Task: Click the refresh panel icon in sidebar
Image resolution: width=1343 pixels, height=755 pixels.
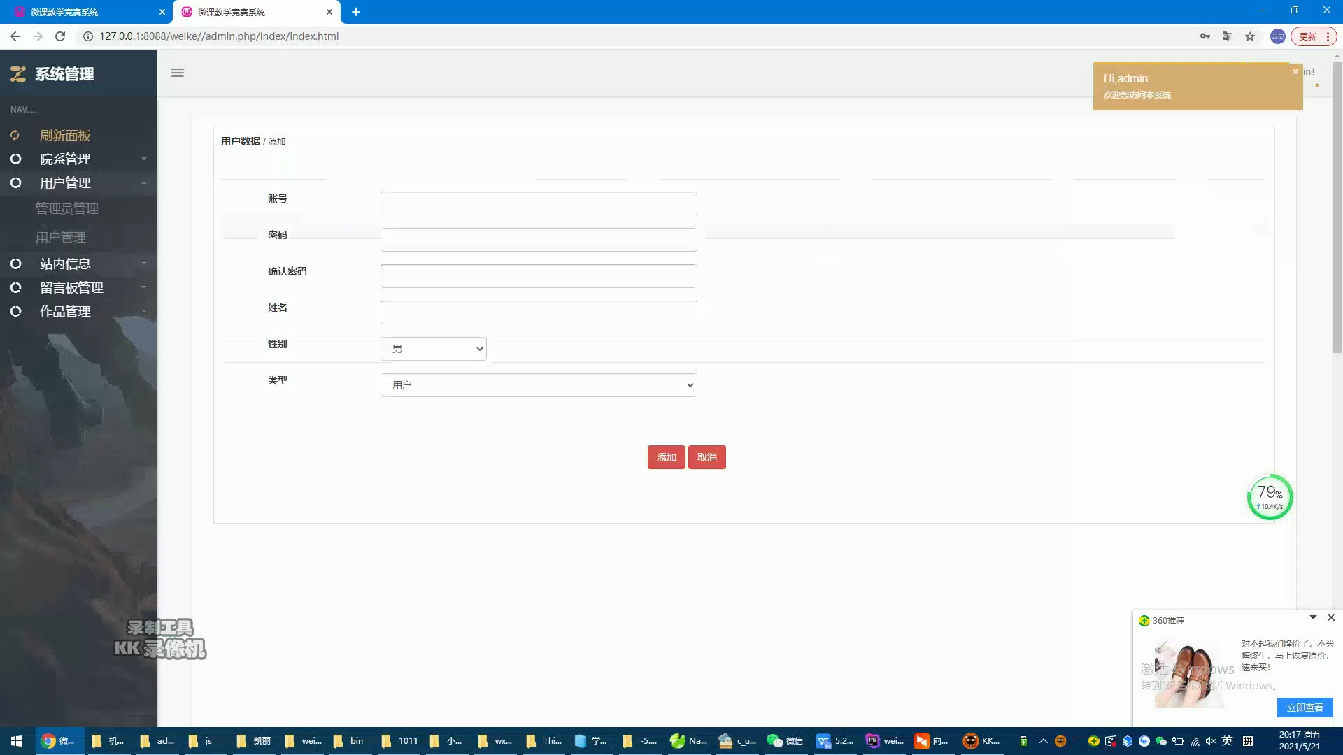Action: click(15, 136)
